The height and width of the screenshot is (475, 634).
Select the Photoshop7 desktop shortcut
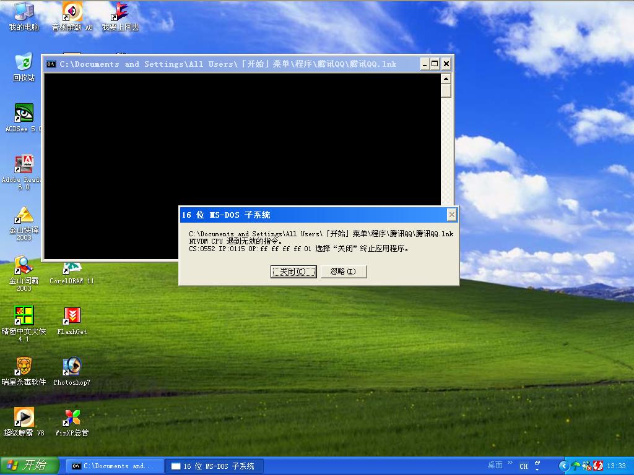(x=72, y=372)
